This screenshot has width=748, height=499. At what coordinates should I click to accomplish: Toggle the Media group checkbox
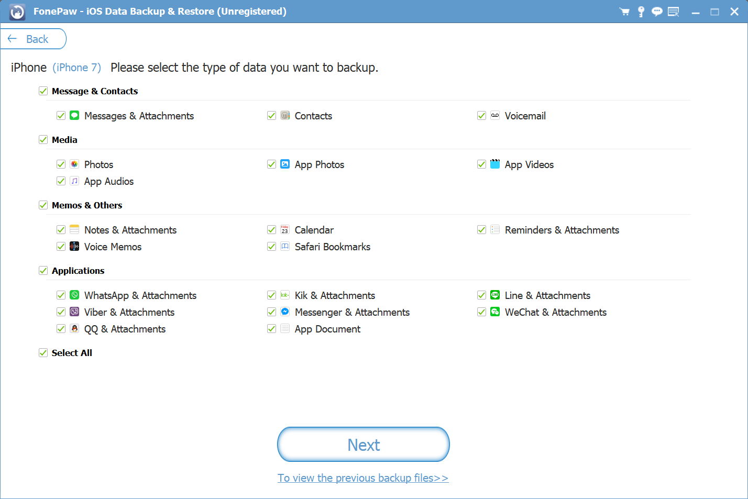click(43, 140)
